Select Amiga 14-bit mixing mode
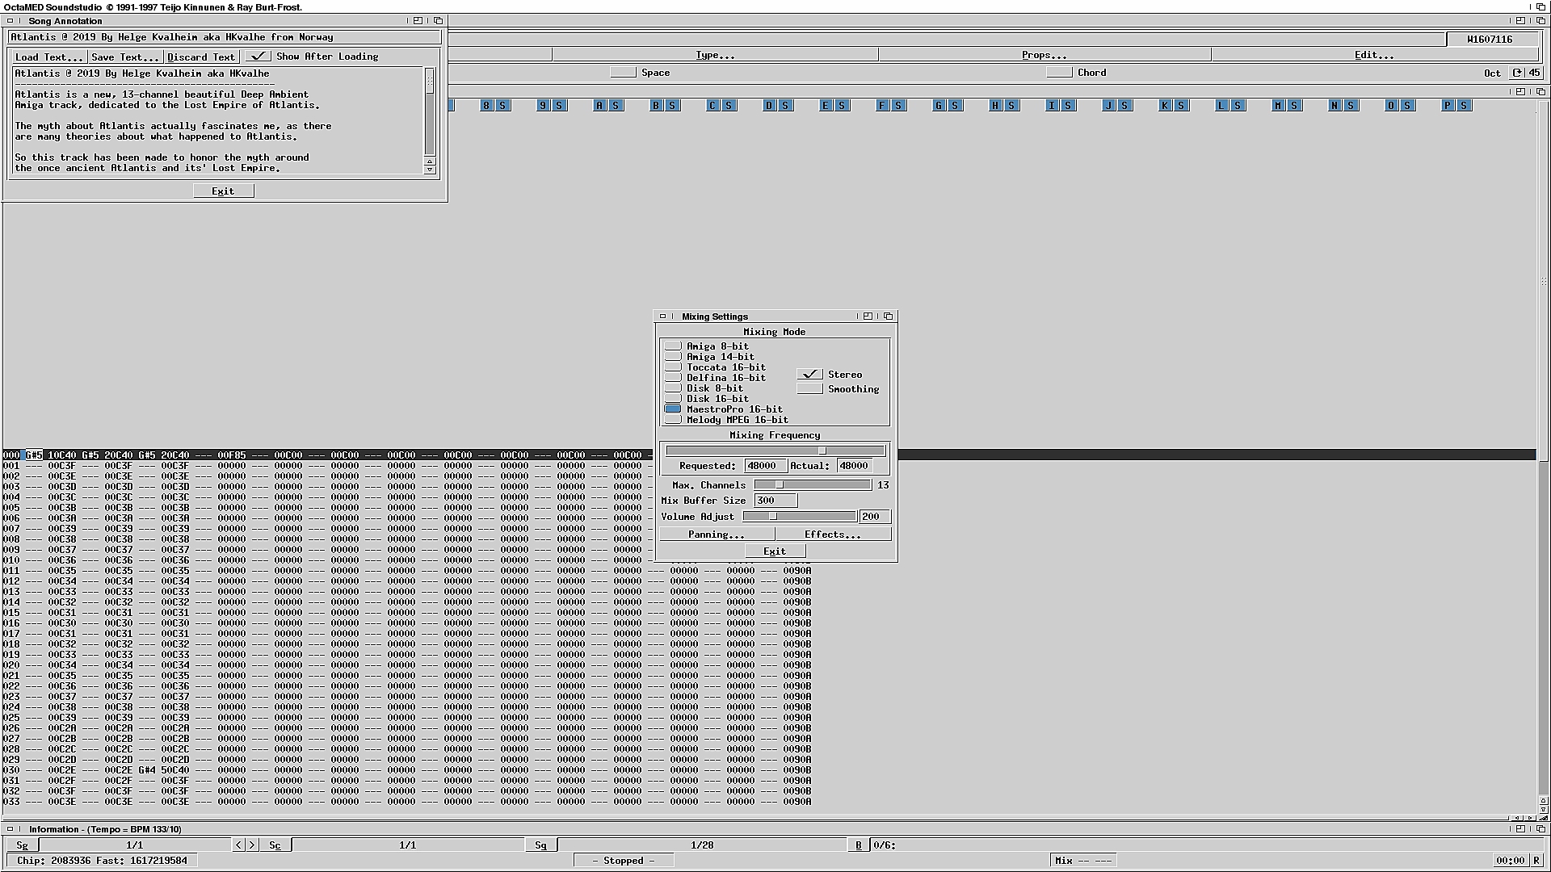Viewport: 1551px width, 872px height. (673, 357)
